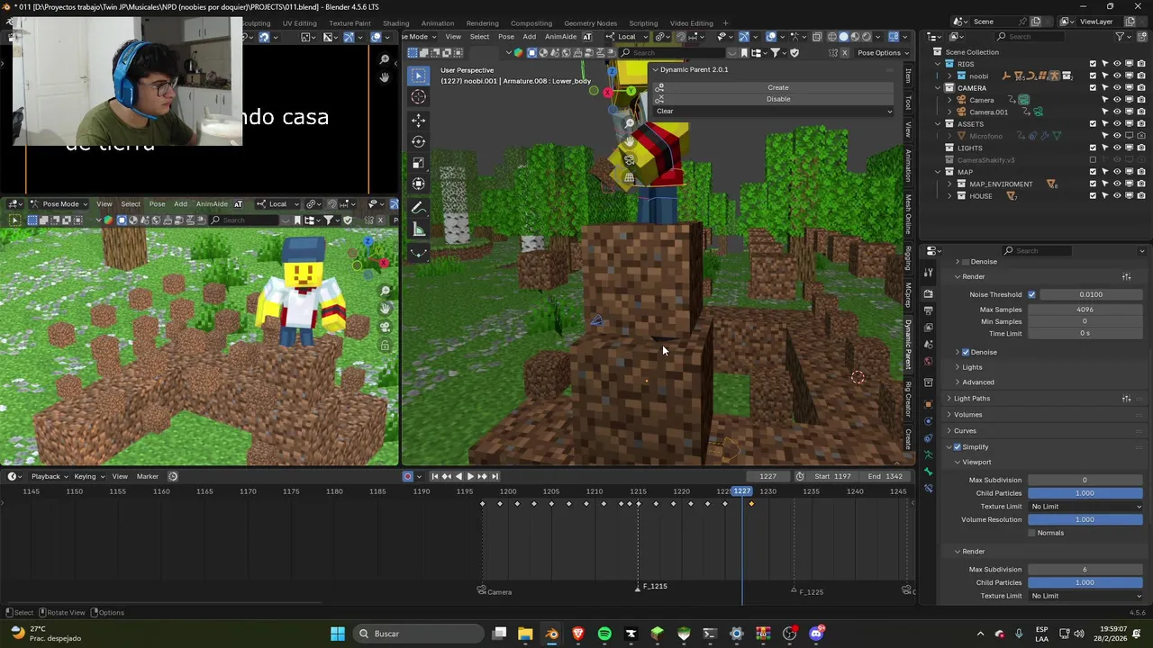1153x648 pixels.
Task: Open the Keying menu in timeline
Action: click(87, 476)
